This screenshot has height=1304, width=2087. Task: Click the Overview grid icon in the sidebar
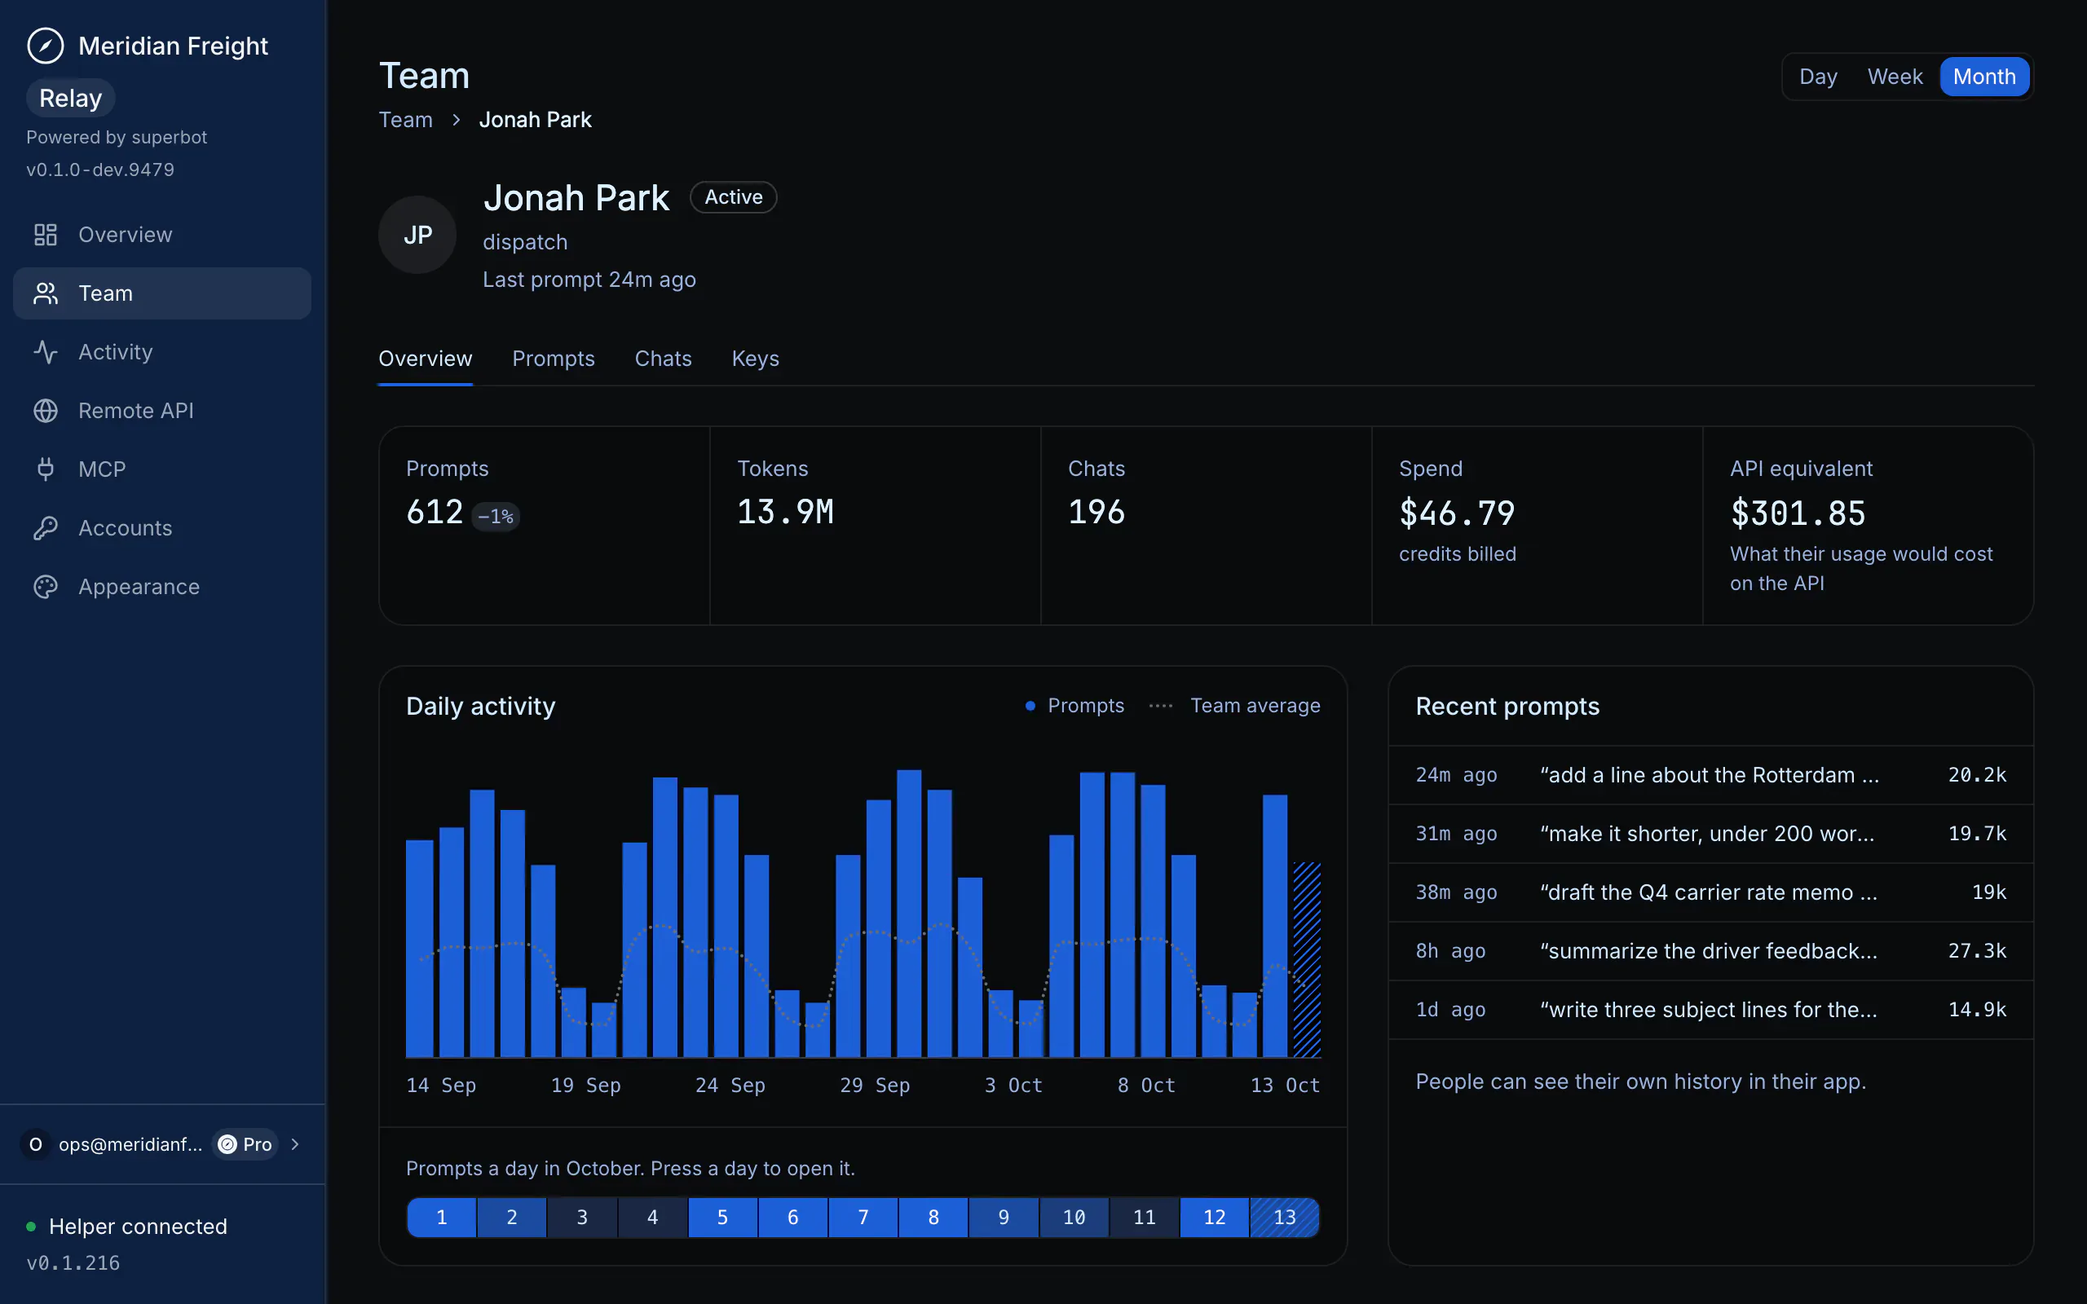45,235
